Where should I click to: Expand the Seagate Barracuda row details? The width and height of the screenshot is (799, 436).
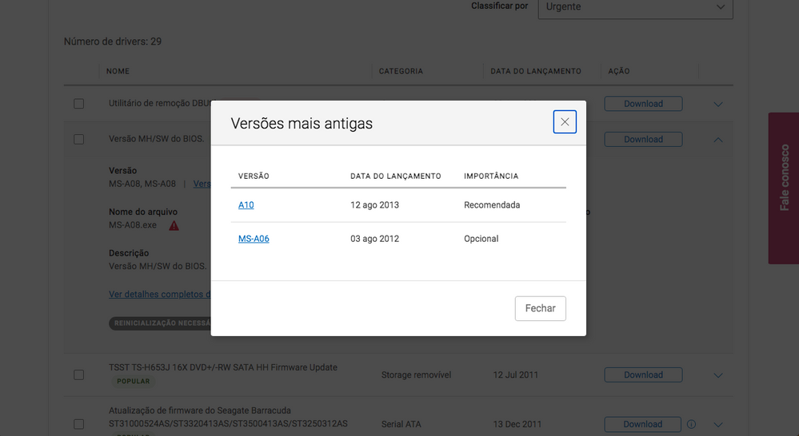coord(717,425)
